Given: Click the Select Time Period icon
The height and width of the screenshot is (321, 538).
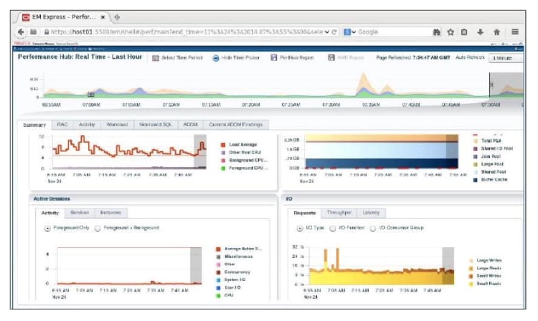Looking at the screenshot, I should [x=156, y=58].
